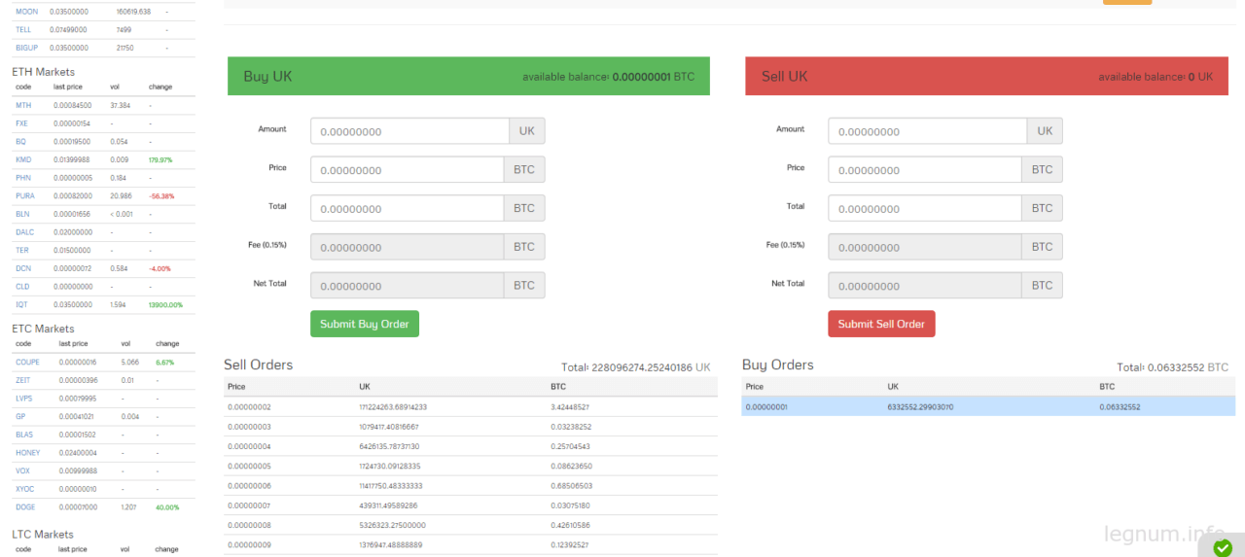
Task: Select the IQT market entry
Action: [22, 304]
